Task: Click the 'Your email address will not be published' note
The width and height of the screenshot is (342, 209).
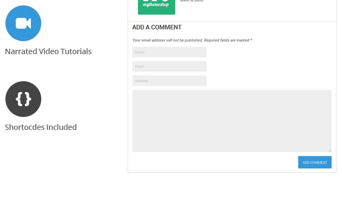Action: click(x=168, y=40)
